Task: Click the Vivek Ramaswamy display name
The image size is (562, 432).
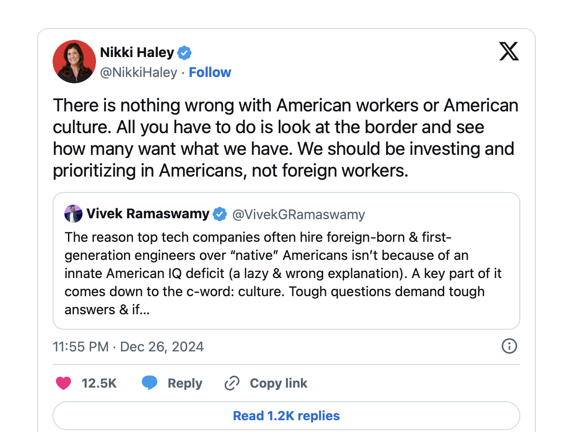Action: tap(148, 214)
